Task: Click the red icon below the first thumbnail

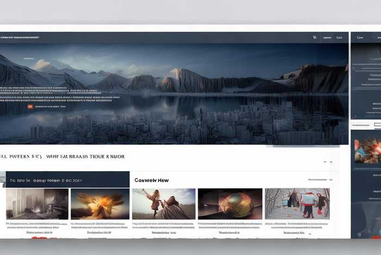Action: pyautogui.click(x=37, y=238)
